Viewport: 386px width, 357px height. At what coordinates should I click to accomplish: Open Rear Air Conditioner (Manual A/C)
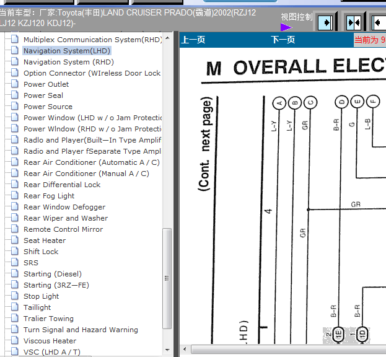pyautogui.click(x=86, y=174)
